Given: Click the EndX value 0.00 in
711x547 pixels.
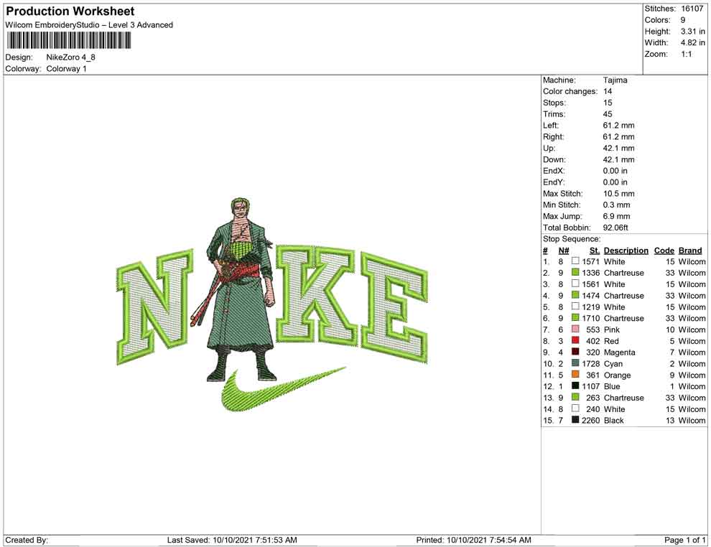Looking at the screenshot, I should [x=615, y=170].
